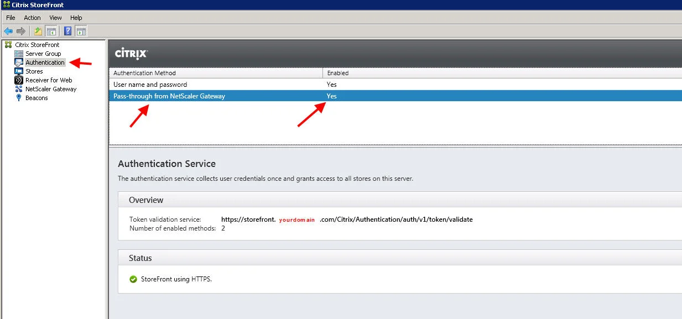Select NetScaler Gateway in the tree

coord(51,89)
